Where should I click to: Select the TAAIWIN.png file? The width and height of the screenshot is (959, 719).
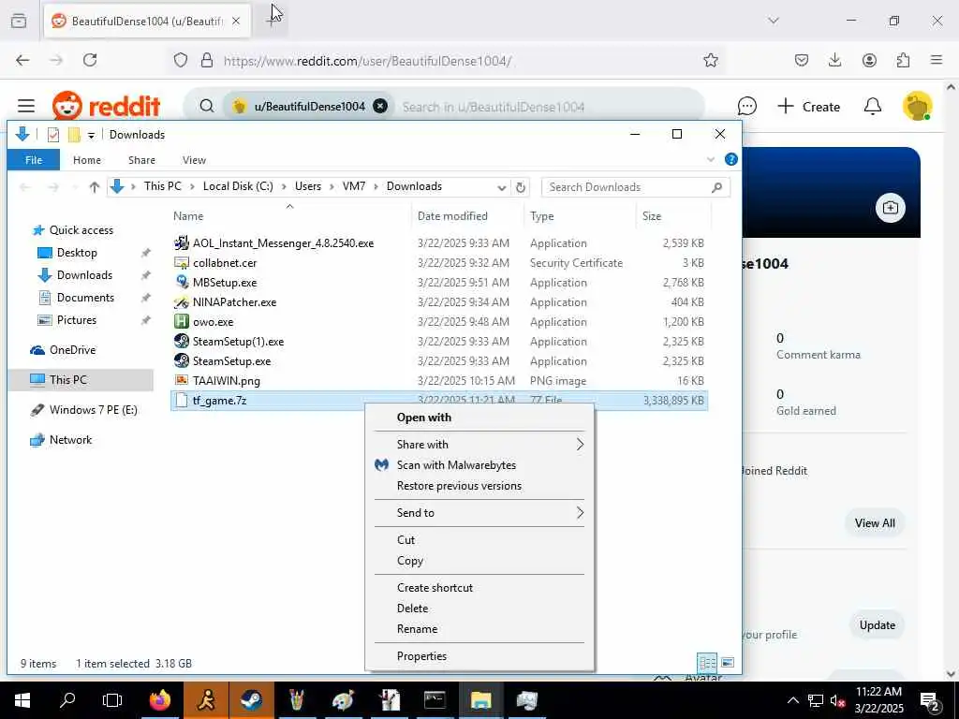[227, 380]
